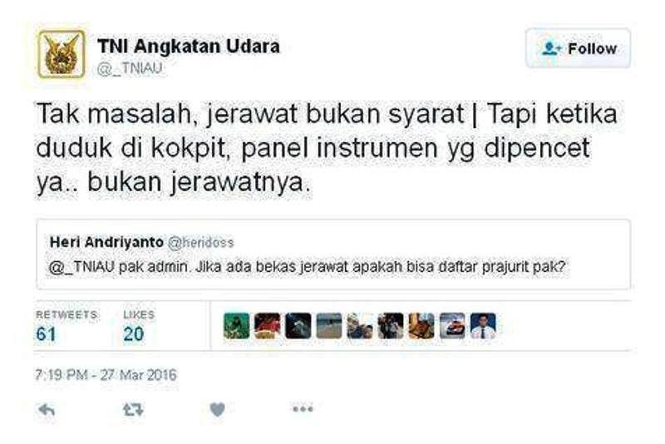
Task: Click first green liker avatar
Action: (237, 326)
